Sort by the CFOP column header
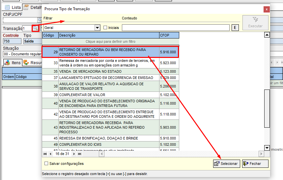This screenshot has height=180, width=283. point(169,35)
